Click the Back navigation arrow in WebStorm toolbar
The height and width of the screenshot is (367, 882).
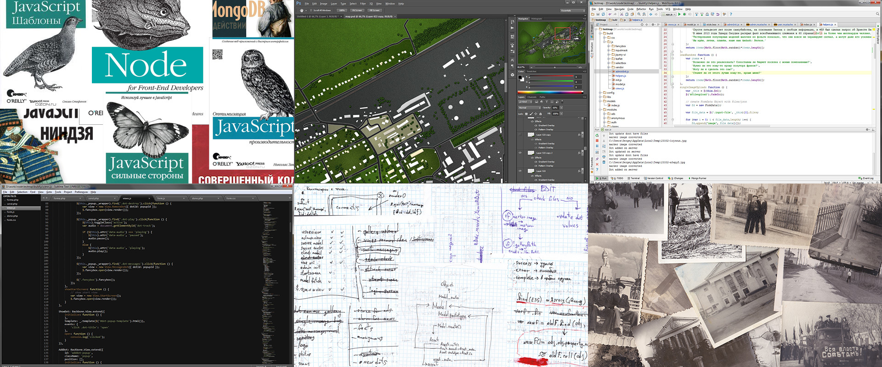coord(650,14)
